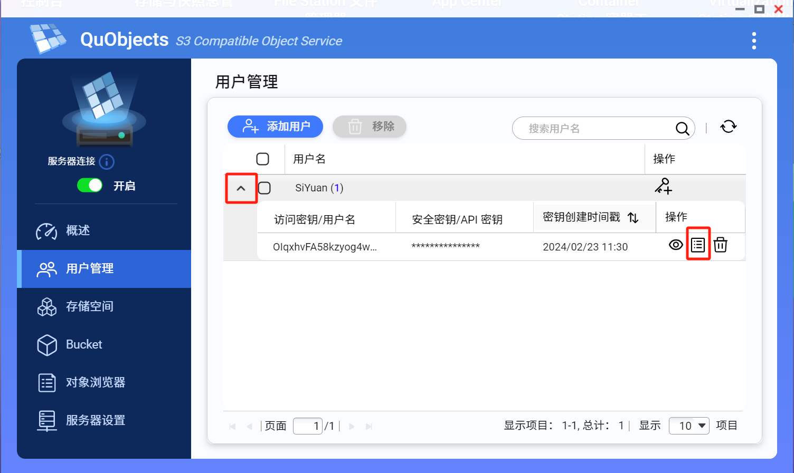Image resolution: width=794 pixels, height=473 pixels.
Task: Click the add access key icon for SiYuan
Action: [x=663, y=186]
